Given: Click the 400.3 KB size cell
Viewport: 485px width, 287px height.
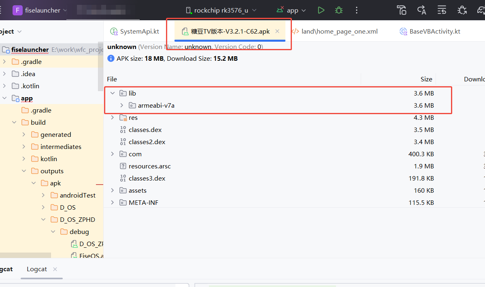Looking at the screenshot, I should pyautogui.click(x=421, y=154).
